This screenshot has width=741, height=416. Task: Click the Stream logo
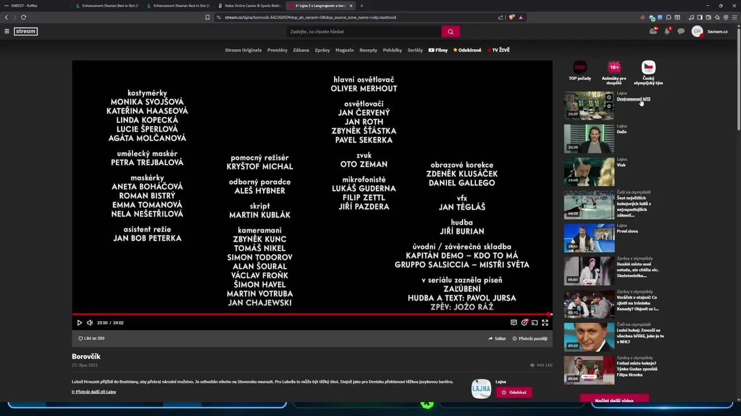point(25,31)
